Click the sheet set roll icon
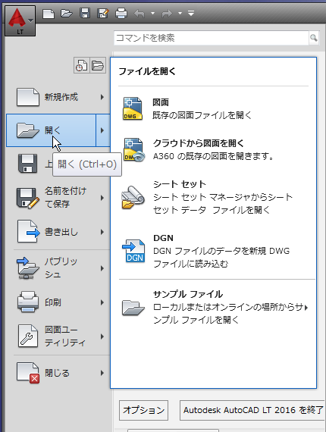This screenshot has width=326, height=432. pyautogui.click(x=133, y=197)
